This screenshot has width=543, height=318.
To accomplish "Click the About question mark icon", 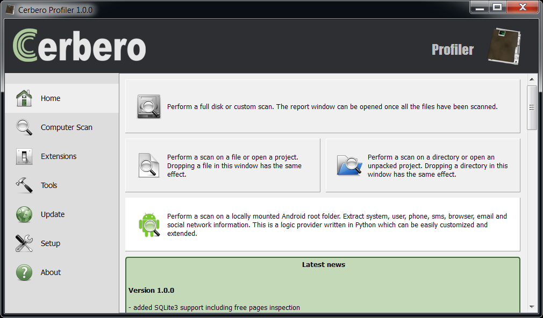I will point(24,272).
